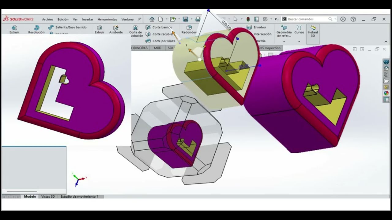Switch to the Vistas 3D tab

click(48, 196)
